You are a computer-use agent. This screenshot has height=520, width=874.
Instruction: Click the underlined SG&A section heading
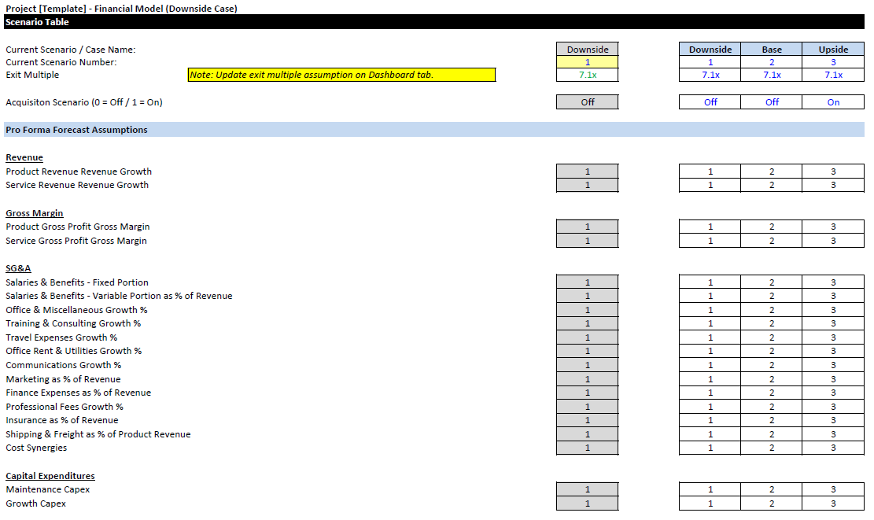[18, 268]
